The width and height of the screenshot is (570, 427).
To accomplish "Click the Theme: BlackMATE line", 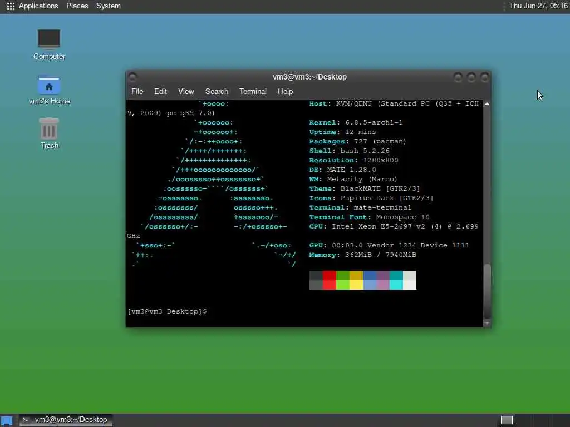I will [x=365, y=188].
